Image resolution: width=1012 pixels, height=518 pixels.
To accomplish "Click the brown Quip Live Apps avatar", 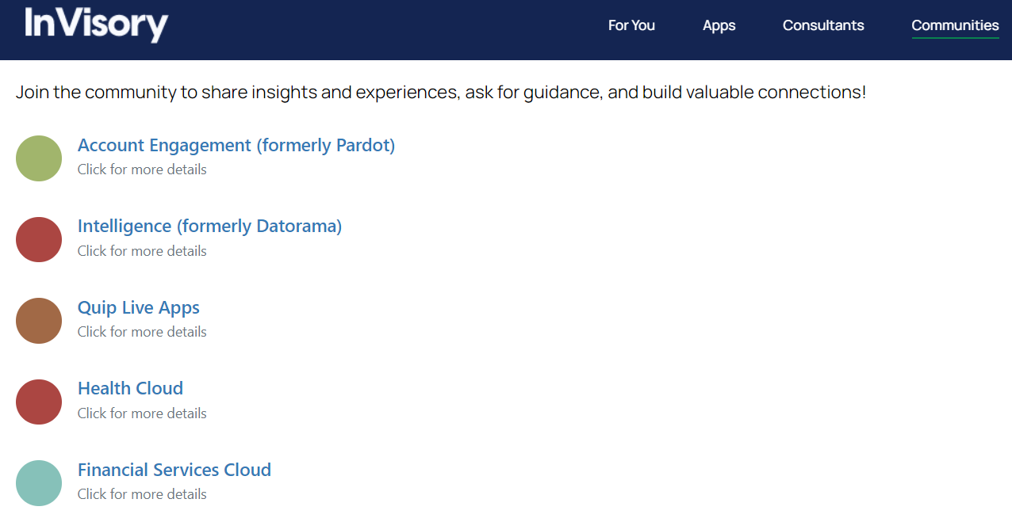I will pyautogui.click(x=39, y=321).
